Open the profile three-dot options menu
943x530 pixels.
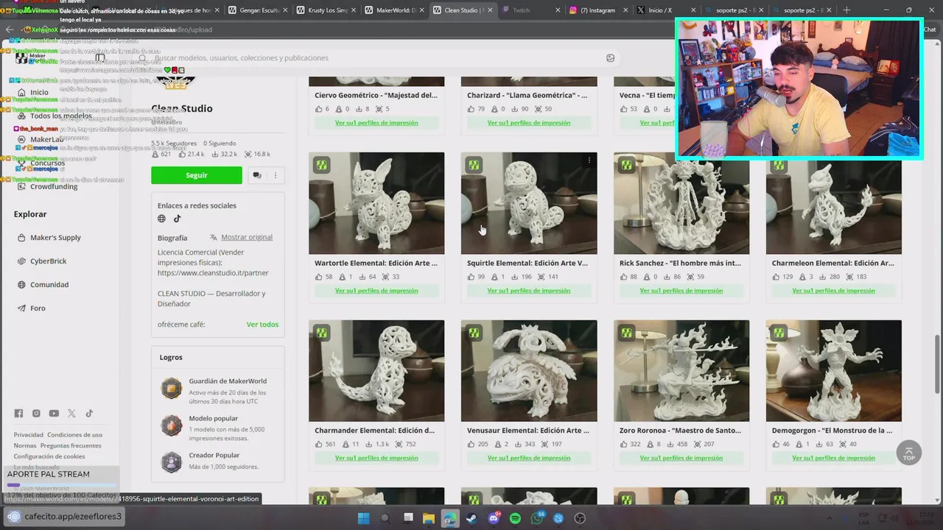276,175
